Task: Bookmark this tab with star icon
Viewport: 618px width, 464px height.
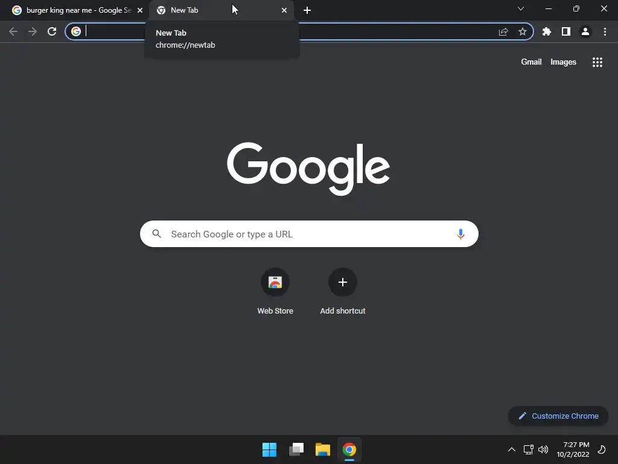Action: (x=523, y=31)
